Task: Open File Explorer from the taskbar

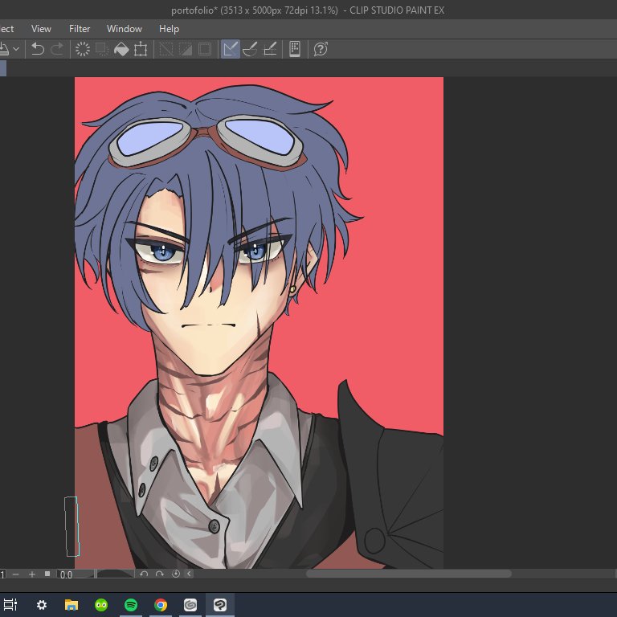Action: click(72, 605)
